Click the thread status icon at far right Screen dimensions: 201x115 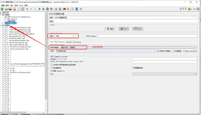point(198,9)
